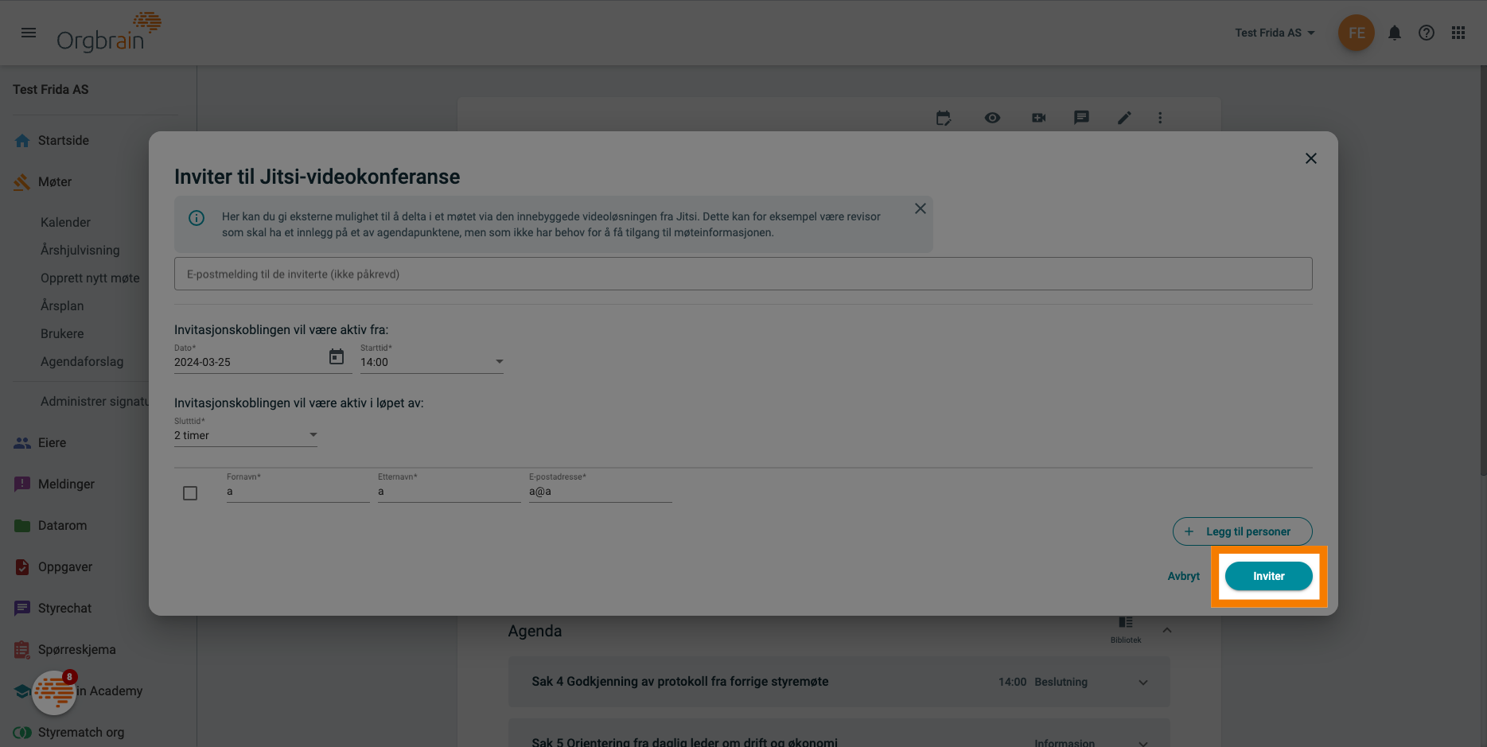The width and height of the screenshot is (1487, 747).
Task: Open the three-dot more options menu
Action: 1160,118
